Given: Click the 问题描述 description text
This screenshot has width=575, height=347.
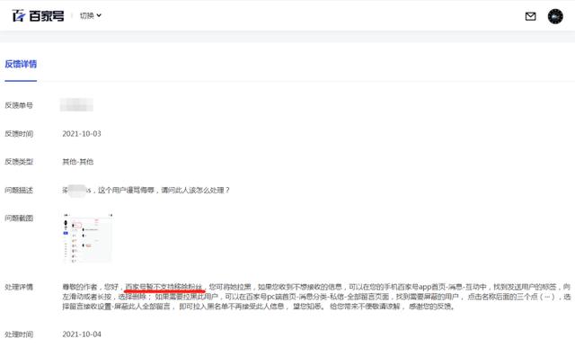Looking at the screenshot, I should [x=146, y=190].
